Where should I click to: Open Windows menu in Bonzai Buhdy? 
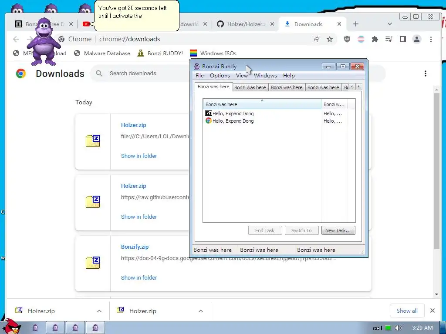coord(265,76)
